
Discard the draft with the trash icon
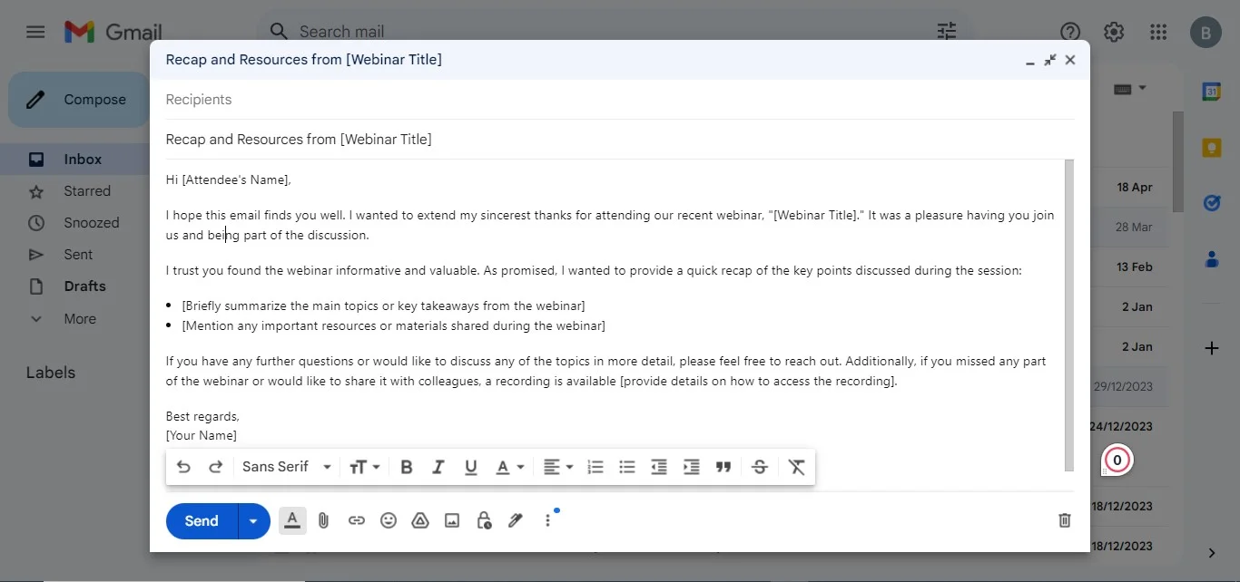[x=1064, y=520]
